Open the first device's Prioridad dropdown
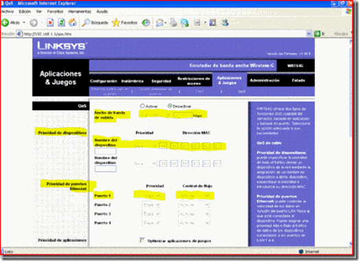 coord(145,146)
